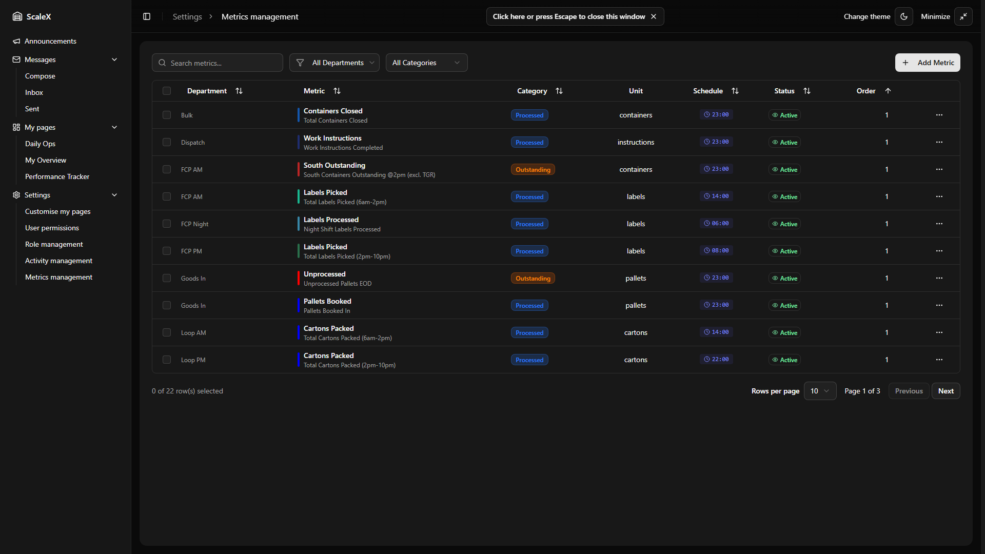Select the Dispatch row checkbox

167,142
